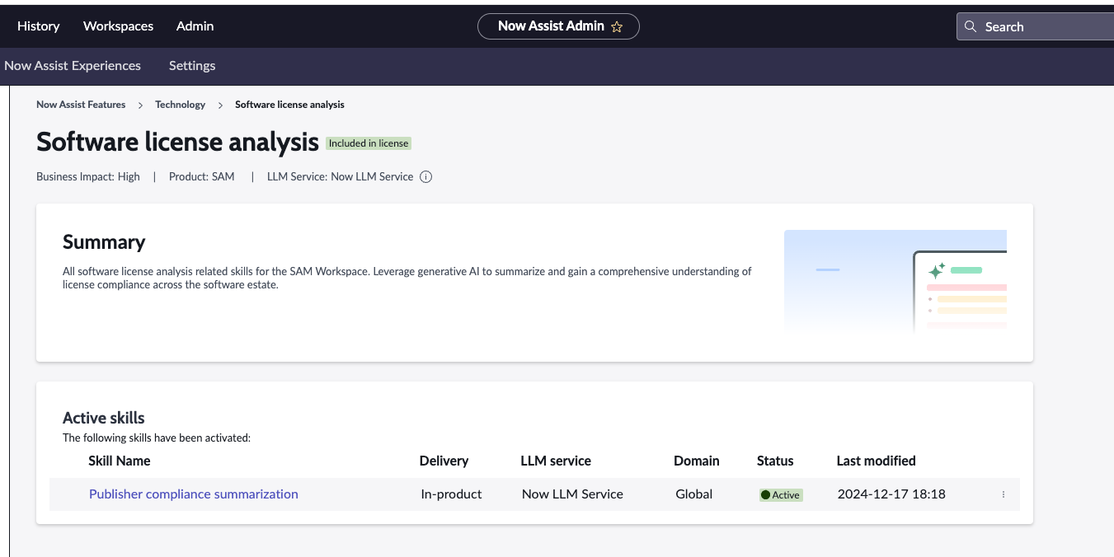This screenshot has height=557, width=1114.
Task: Click the favorite star in Now Assist Admin pill
Action: (x=617, y=26)
